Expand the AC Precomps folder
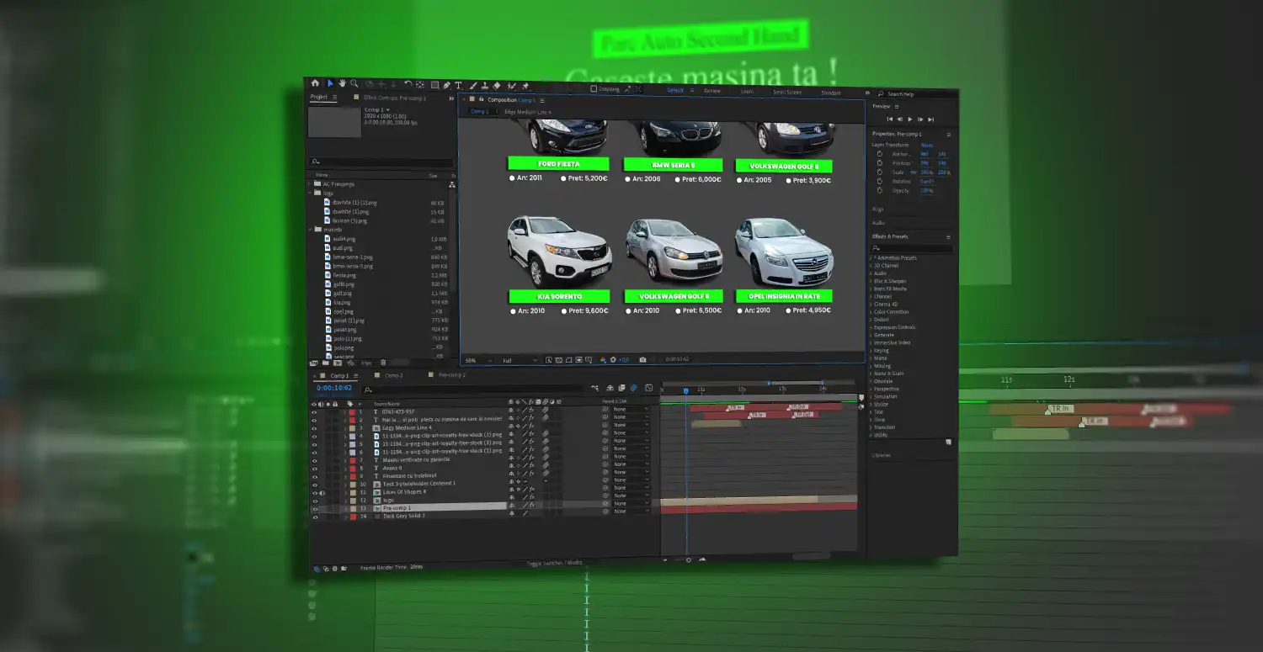 click(309, 184)
